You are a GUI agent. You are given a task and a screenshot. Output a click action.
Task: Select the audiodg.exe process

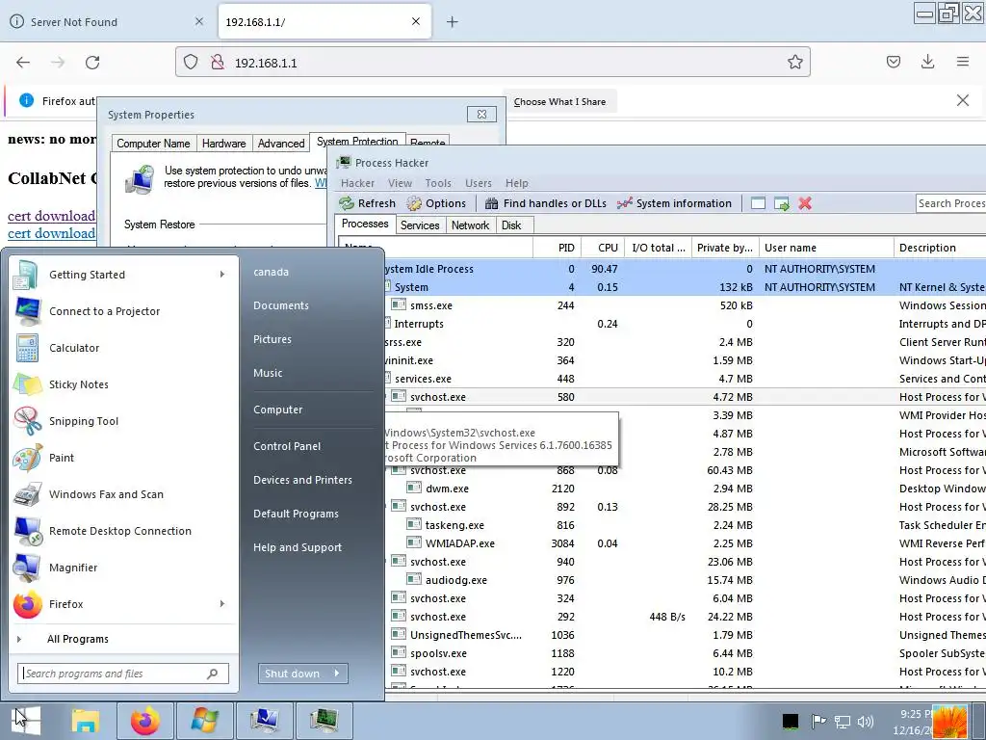tap(686, 580)
